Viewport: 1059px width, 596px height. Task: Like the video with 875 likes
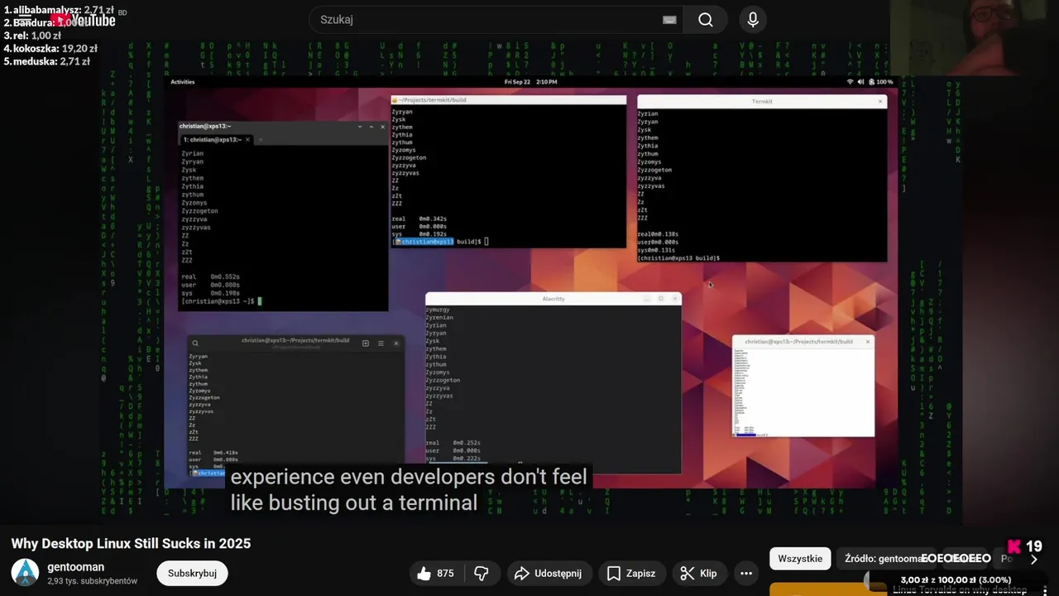(x=436, y=574)
